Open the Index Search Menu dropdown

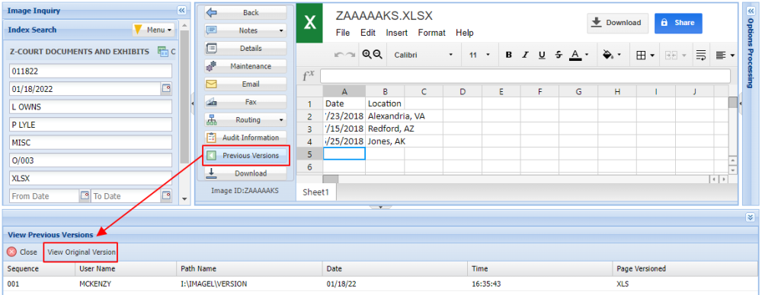coord(154,30)
